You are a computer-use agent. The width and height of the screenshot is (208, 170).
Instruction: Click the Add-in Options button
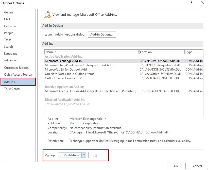tap(102, 35)
